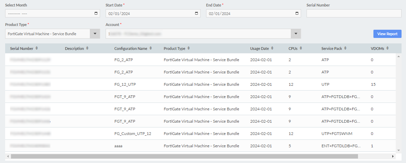Sort by CPUs column
Screen dimensions: 406x163
coord(301,48)
